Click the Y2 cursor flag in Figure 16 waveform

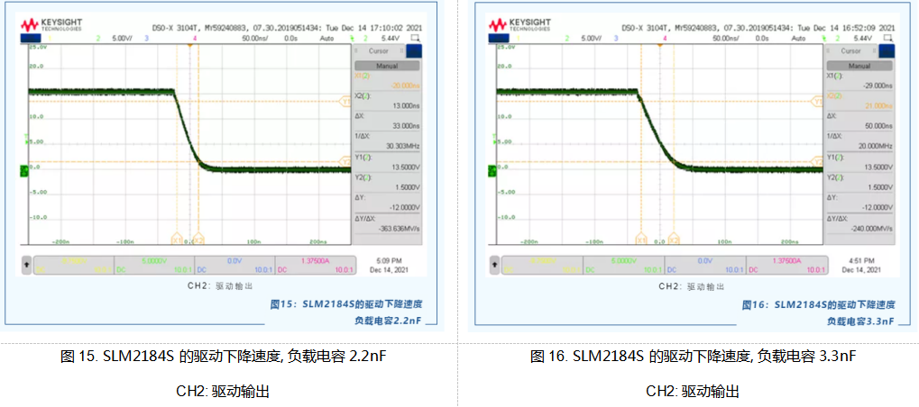click(818, 161)
